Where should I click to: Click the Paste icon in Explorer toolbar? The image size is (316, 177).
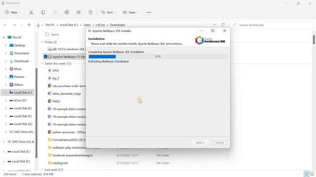[55, 12]
